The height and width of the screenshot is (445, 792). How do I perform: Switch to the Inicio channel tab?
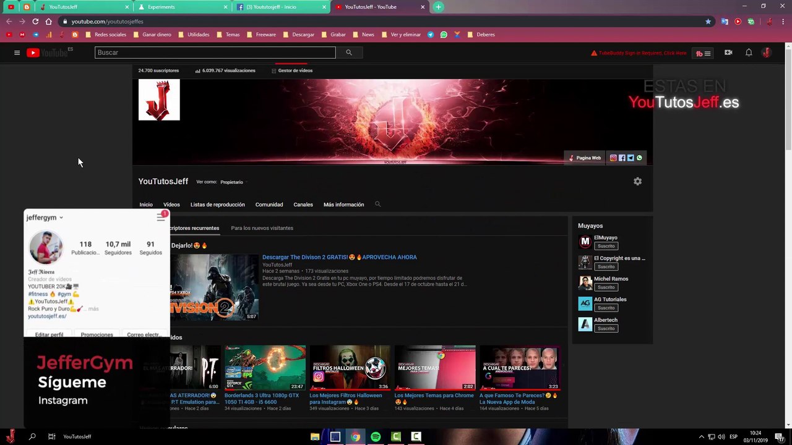(x=146, y=205)
